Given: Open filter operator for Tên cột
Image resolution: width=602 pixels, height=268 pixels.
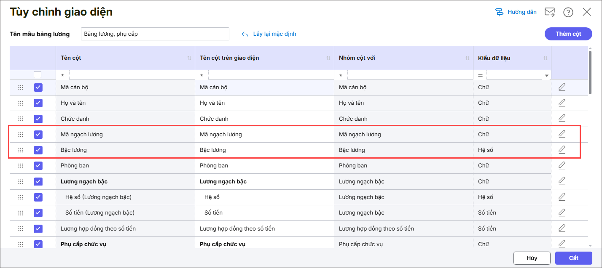Looking at the screenshot, I should point(63,76).
